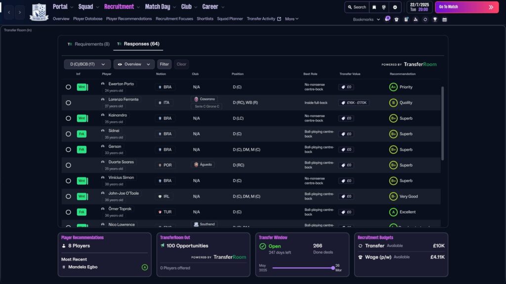Open the D (C)/BCB (17) dropdown

87,64
